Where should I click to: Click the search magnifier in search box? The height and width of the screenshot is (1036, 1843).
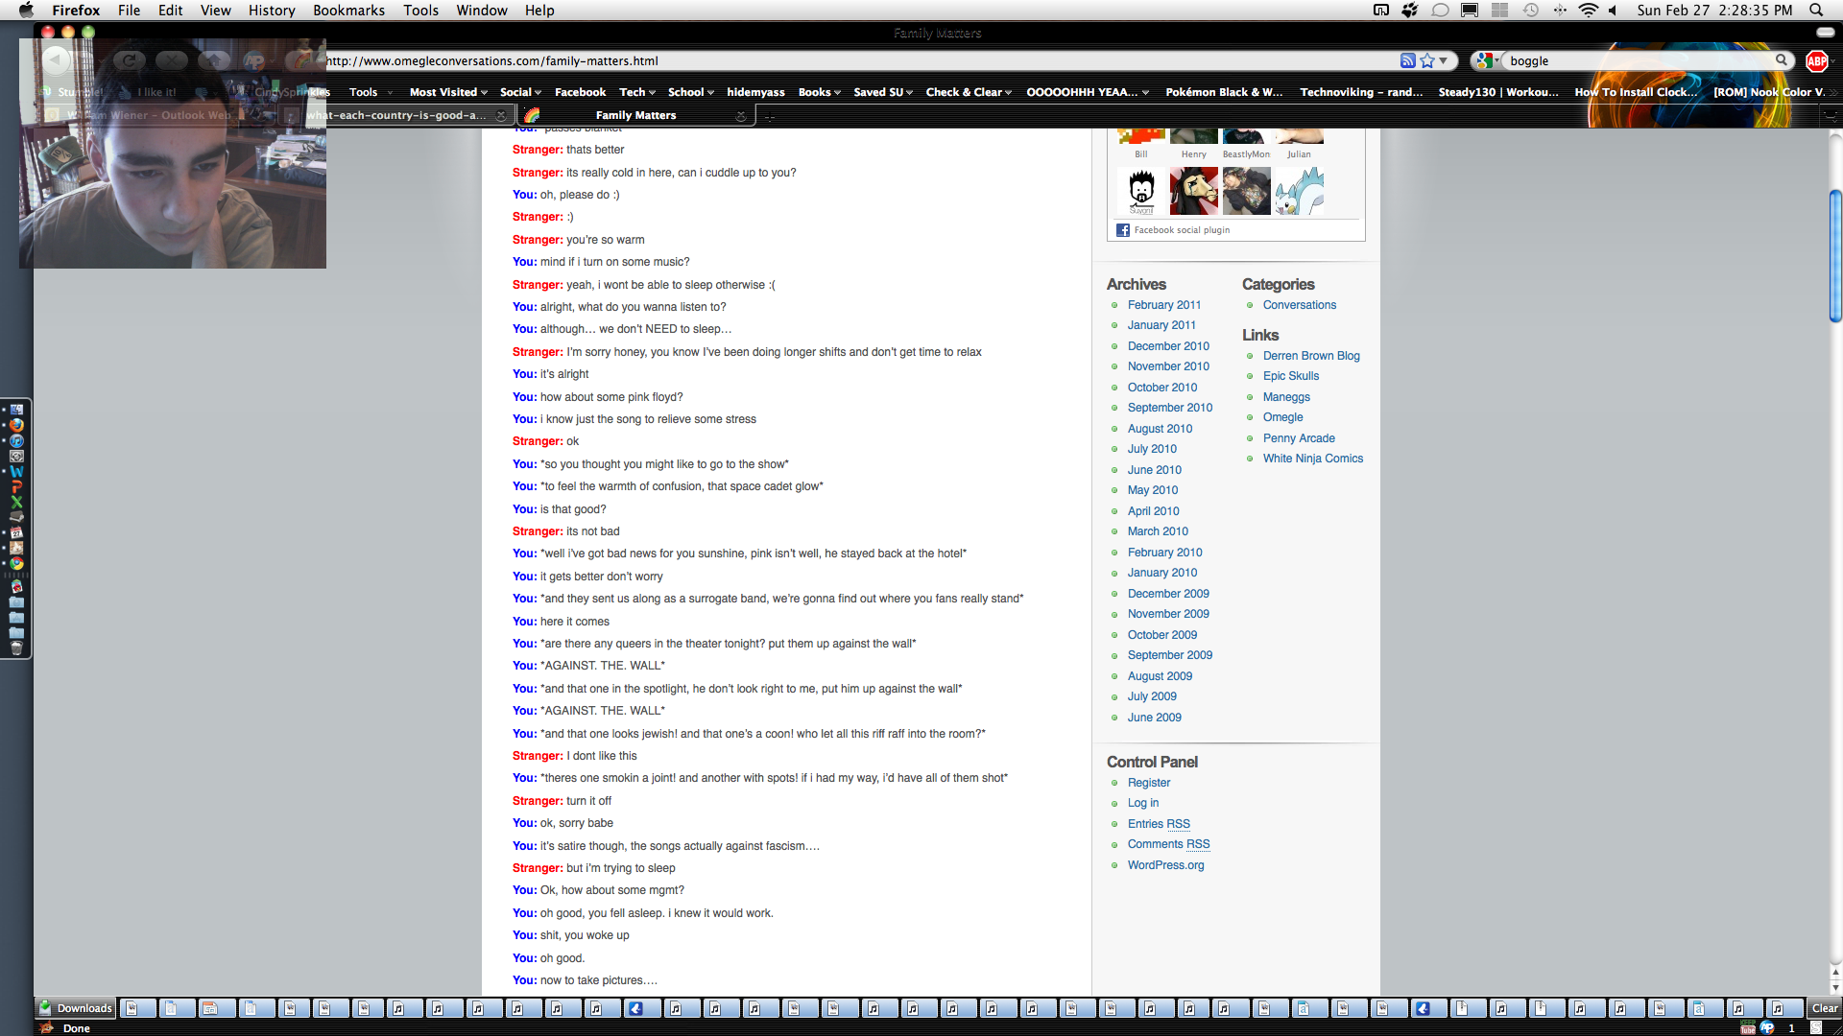pos(1782,60)
